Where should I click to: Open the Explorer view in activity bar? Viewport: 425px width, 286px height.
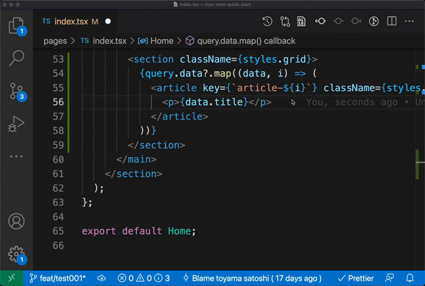click(16, 25)
